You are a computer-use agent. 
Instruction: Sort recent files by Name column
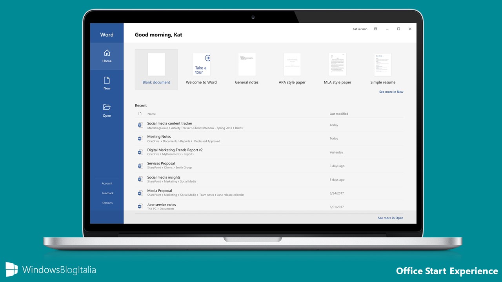pos(151,114)
